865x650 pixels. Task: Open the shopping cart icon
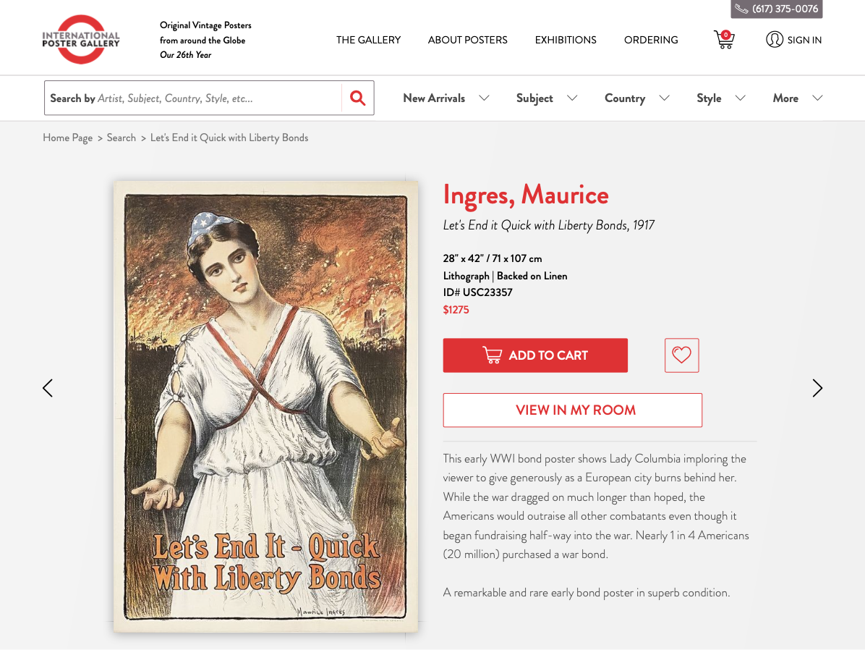(724, 39)
